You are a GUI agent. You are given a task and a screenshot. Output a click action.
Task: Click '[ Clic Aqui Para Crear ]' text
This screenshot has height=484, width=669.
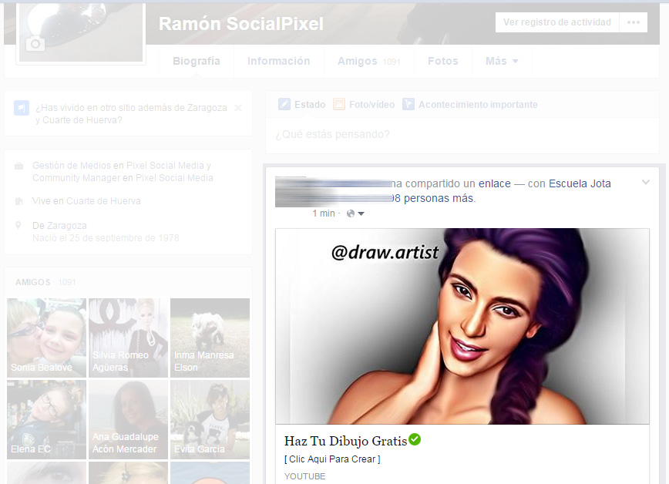point(332,459)
